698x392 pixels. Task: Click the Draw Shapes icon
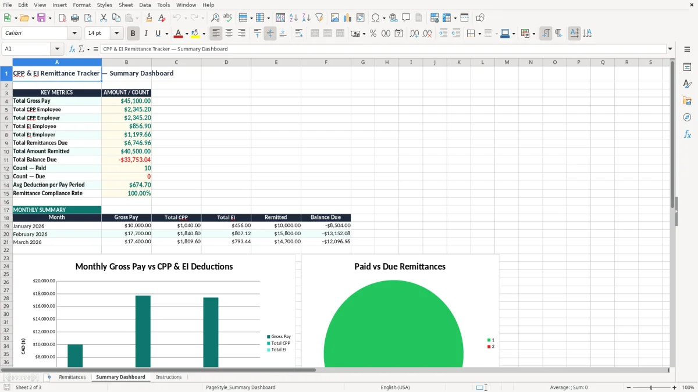click(480, 18)
